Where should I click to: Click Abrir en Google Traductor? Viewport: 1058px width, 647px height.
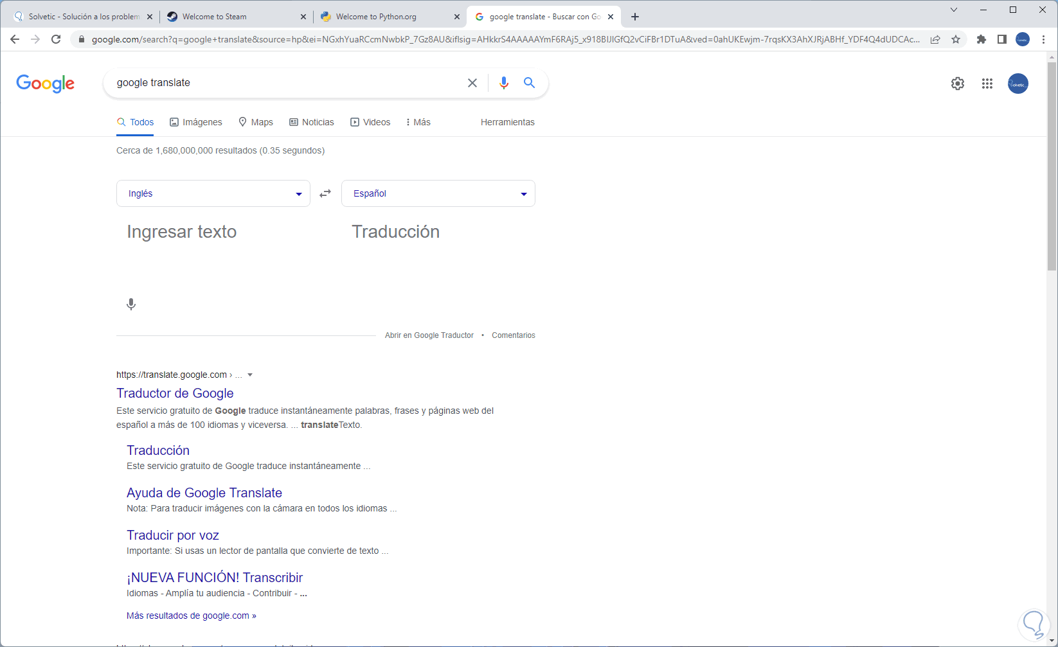click(429, 335)
